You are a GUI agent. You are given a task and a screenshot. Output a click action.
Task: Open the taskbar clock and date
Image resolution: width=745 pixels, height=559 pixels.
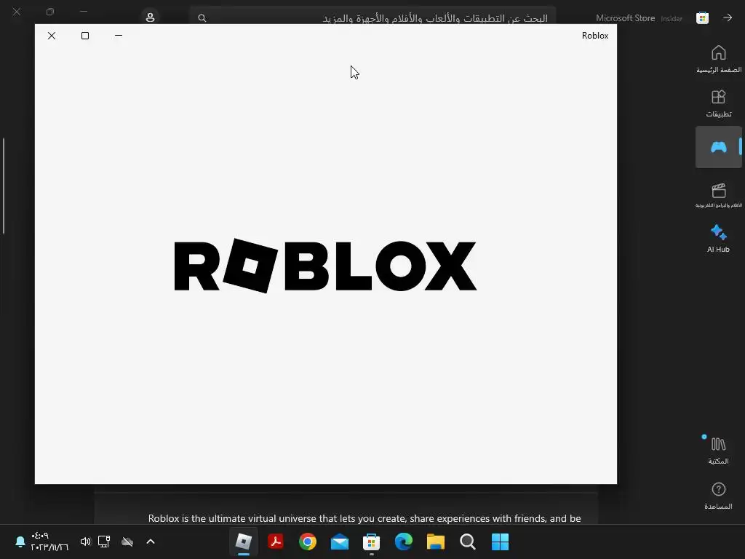pyautogui.click(x=49, y=542)
